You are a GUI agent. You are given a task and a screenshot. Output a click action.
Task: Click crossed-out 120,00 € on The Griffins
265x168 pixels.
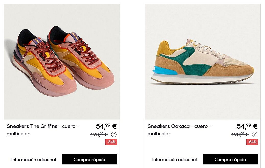click(x=99, y=134)
